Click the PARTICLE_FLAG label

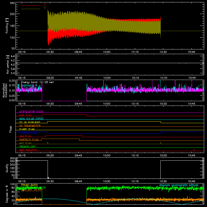point(29,140)
